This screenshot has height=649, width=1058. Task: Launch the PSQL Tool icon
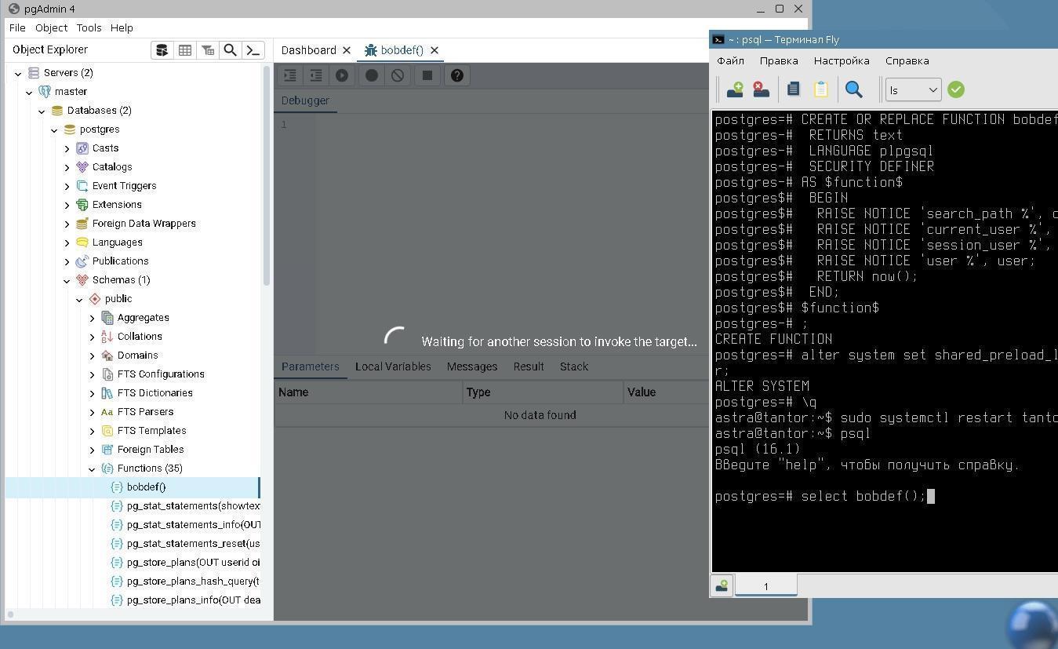tap(253, 50)
